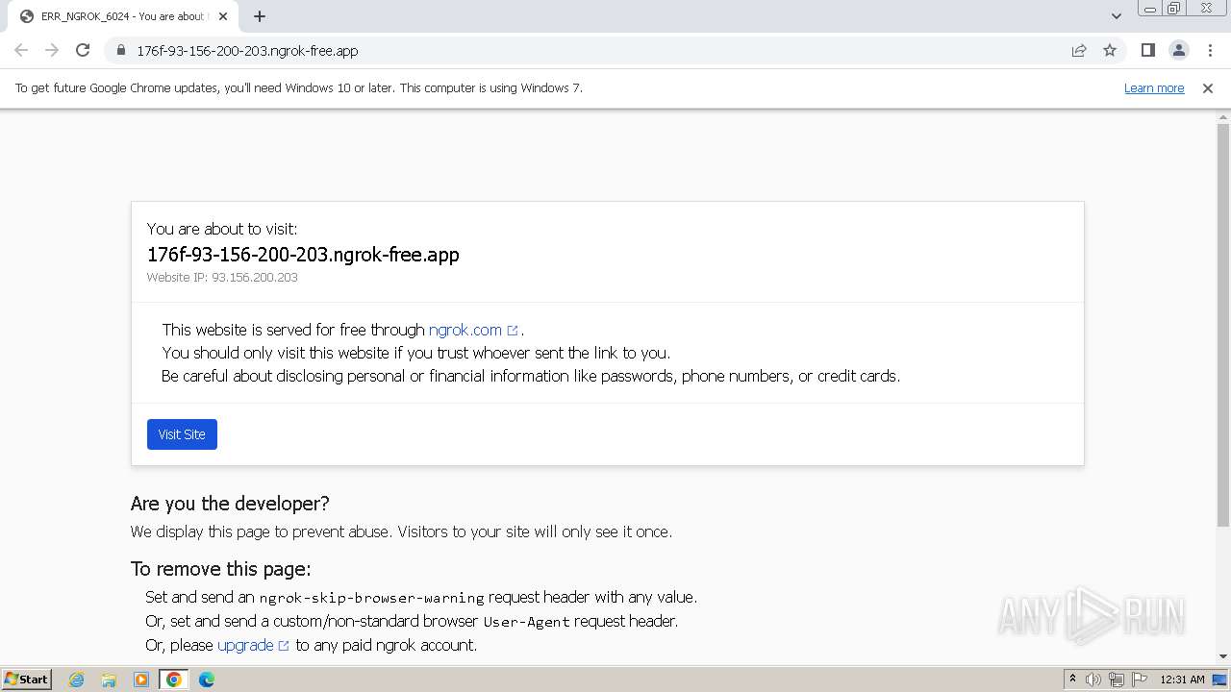This screenshot has height=692, width=1231.
Task: Click the browser forward arrow
Action: [52, 51]
